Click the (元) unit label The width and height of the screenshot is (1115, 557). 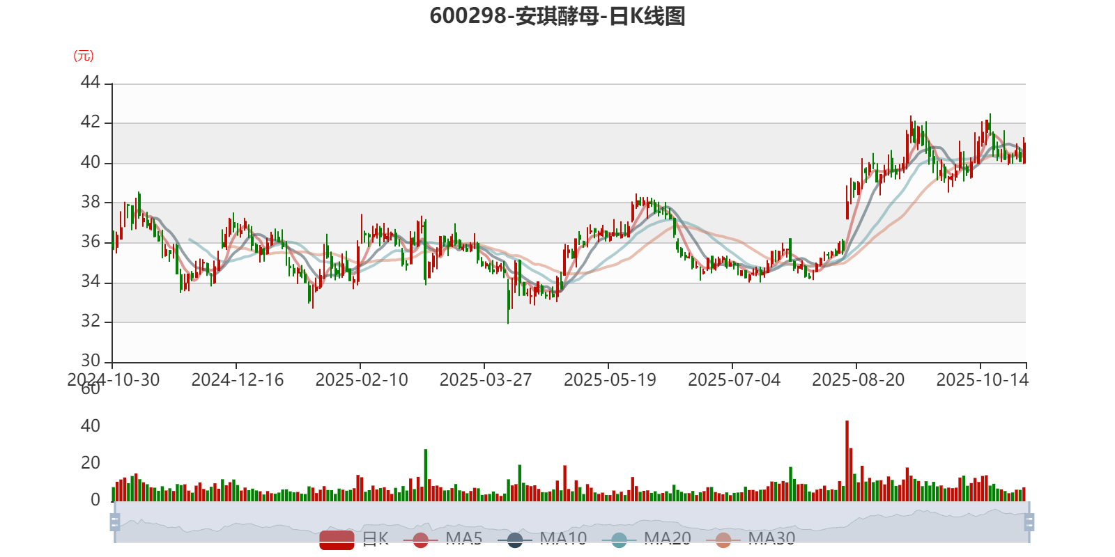pos(84,56)
